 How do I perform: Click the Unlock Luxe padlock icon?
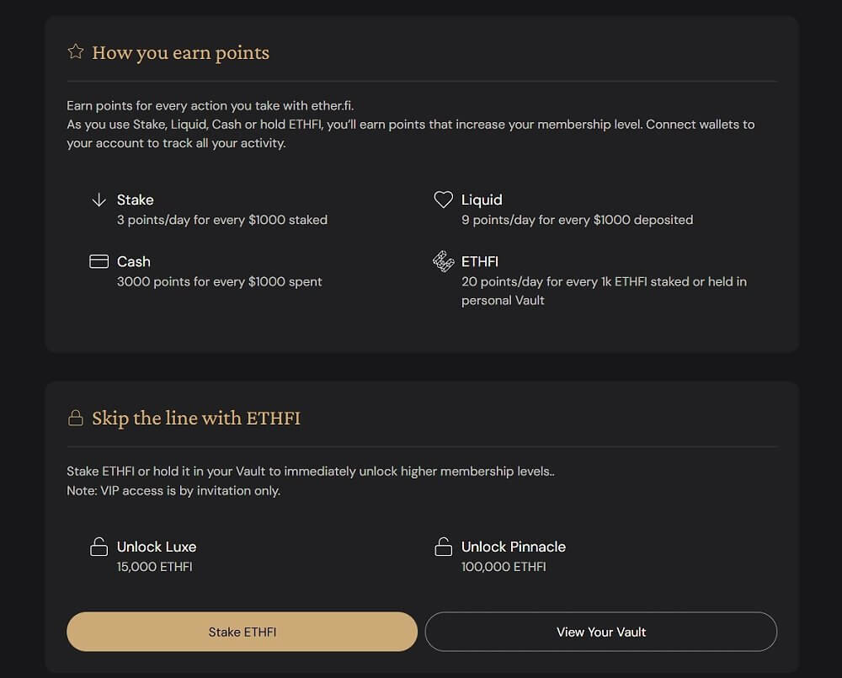[x=99, y=547]
